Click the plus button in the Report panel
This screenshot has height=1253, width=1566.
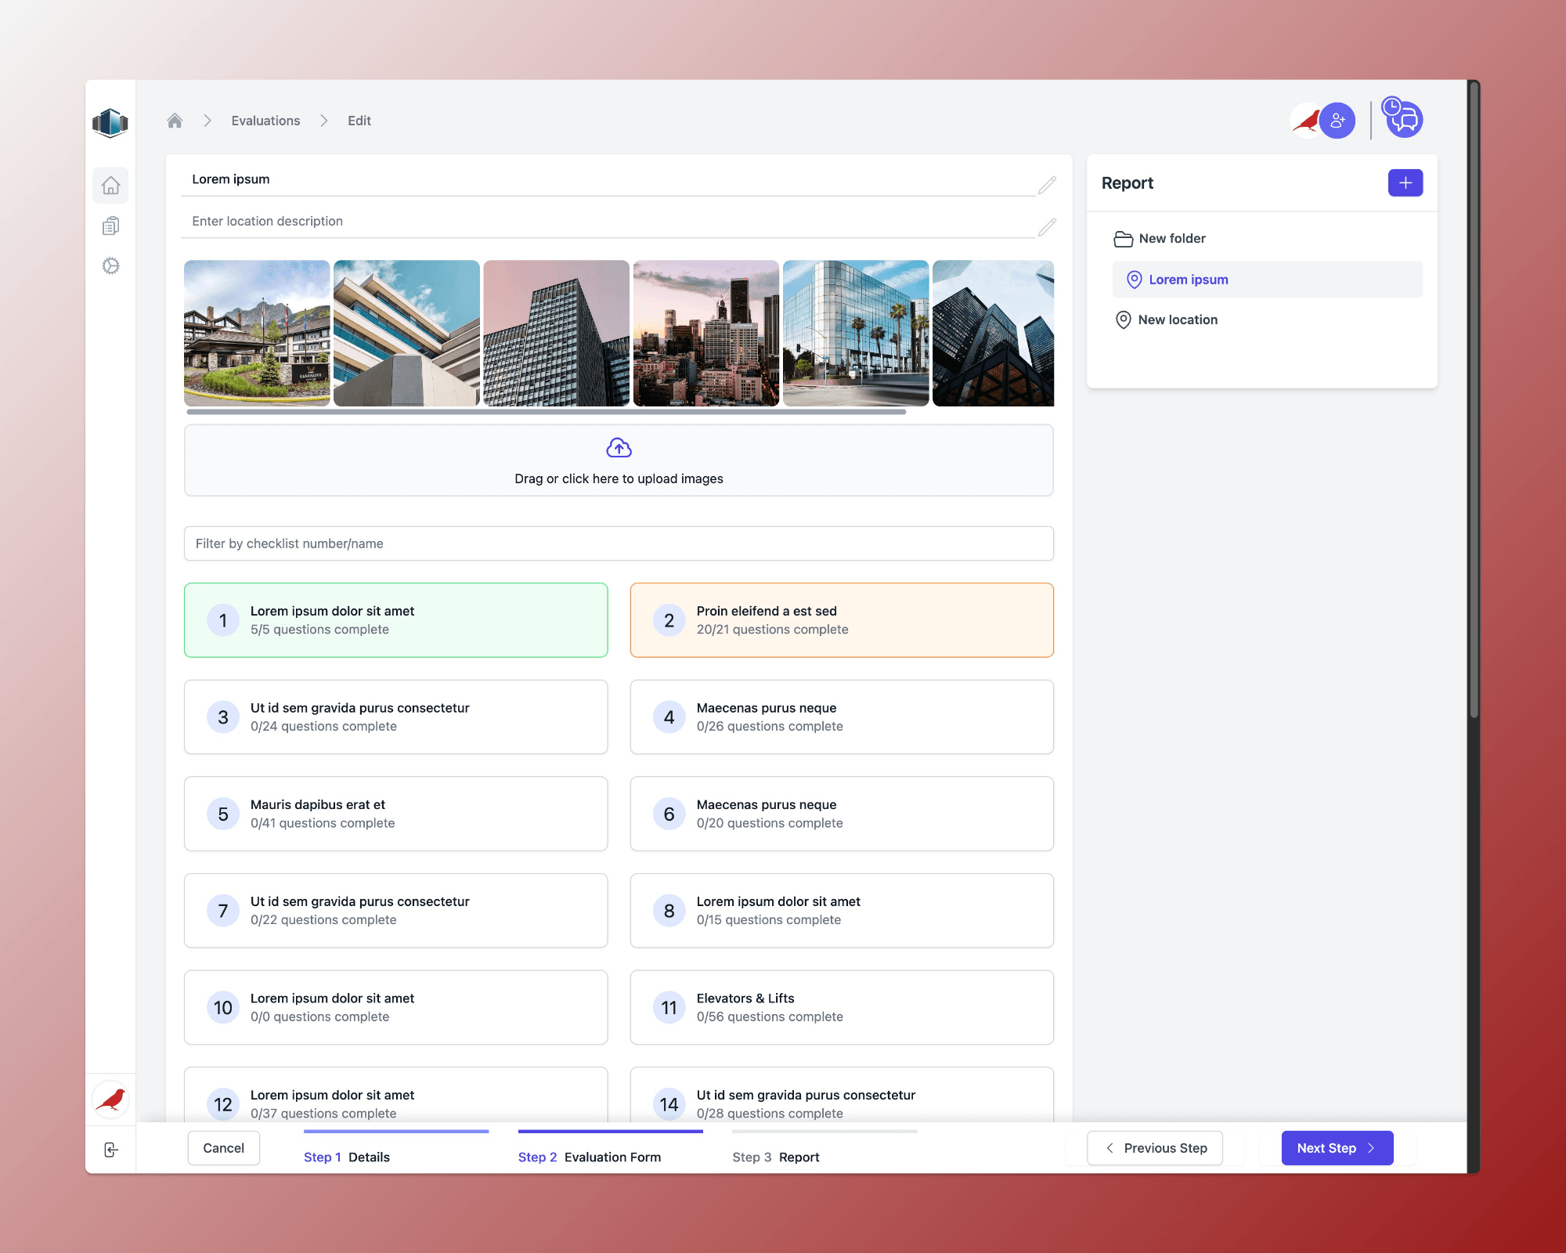click(1405, 183)
